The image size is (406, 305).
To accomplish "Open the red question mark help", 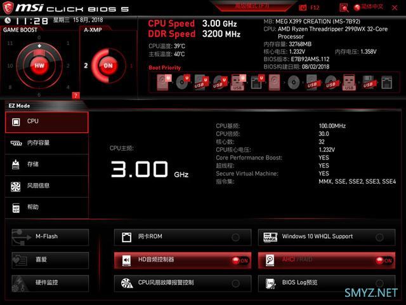I will click(75, 96).
